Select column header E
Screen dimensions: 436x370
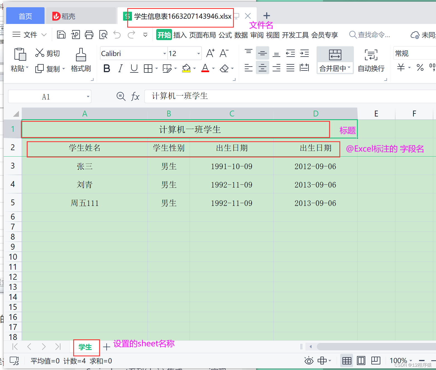(376, 114)
